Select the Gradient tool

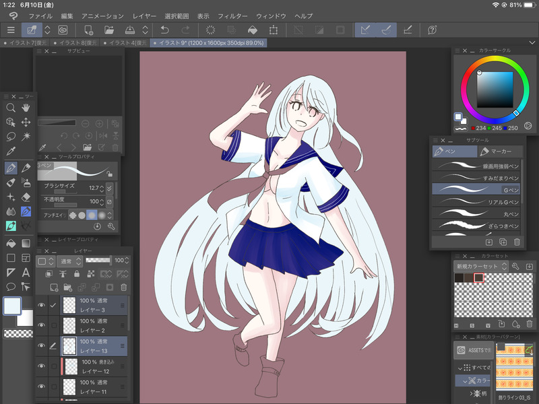[x=26, y=244]
